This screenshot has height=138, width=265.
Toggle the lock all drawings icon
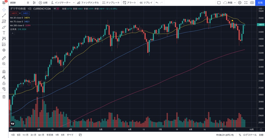(x=4, y=83)
